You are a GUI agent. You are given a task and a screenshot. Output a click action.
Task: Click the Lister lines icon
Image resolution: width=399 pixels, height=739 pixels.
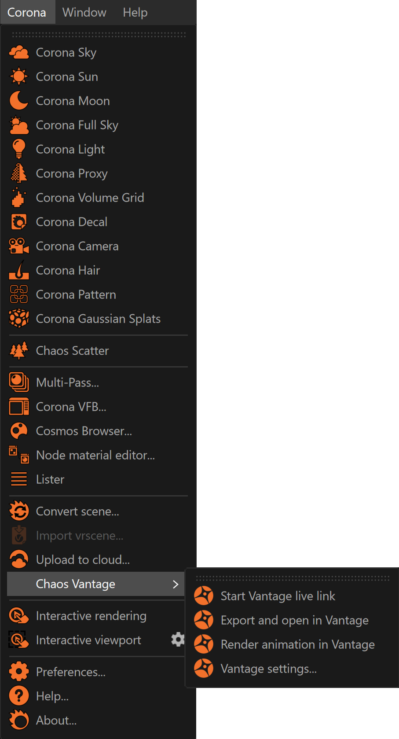(x=19, y=479)
